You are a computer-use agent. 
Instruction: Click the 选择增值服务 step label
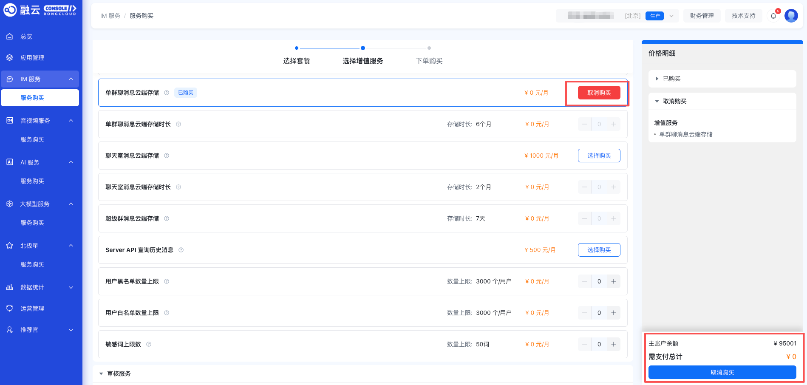coord(363,61)
